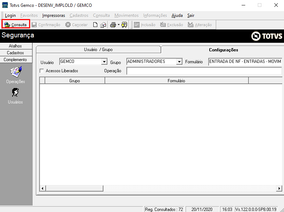Screen dimensions: 284x212
Task: Click the Alteração toolbar button
Action: (x=200, y=25)
